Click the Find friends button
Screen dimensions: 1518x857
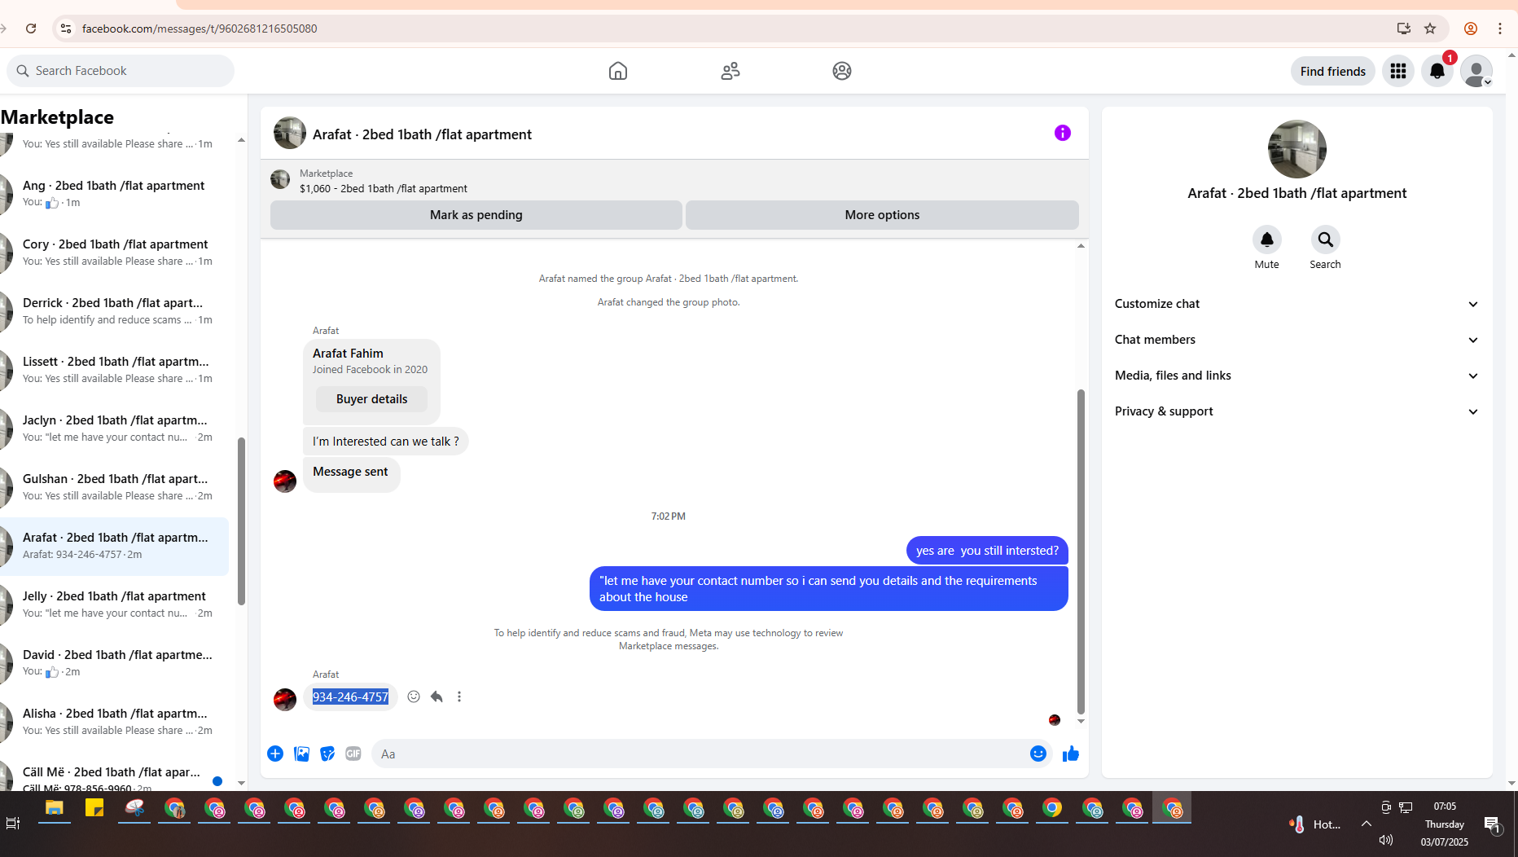(1332, 71)
